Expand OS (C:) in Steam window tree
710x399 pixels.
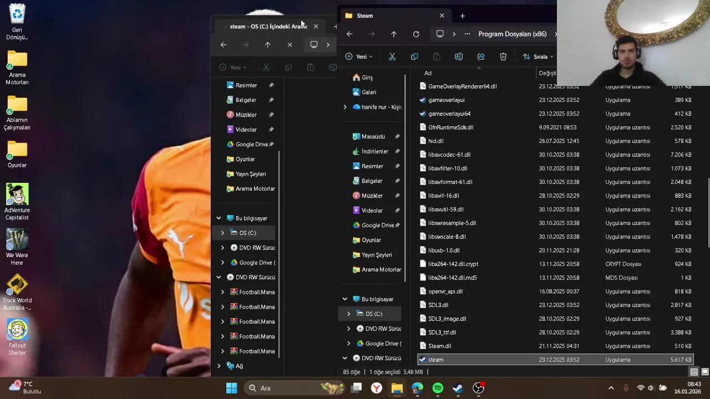point(349,314)
